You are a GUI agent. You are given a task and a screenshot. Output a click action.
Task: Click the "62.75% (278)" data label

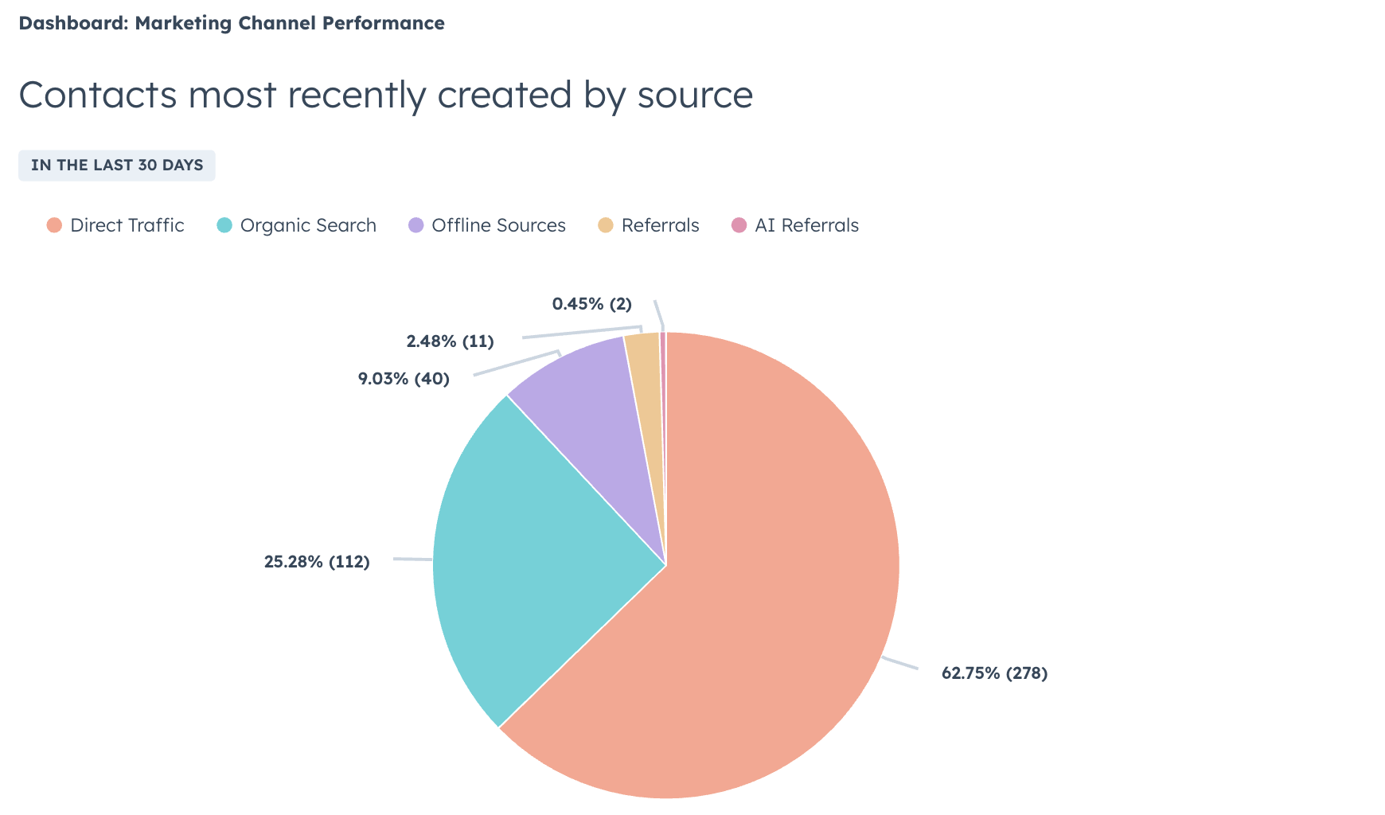tap(994, 673)
